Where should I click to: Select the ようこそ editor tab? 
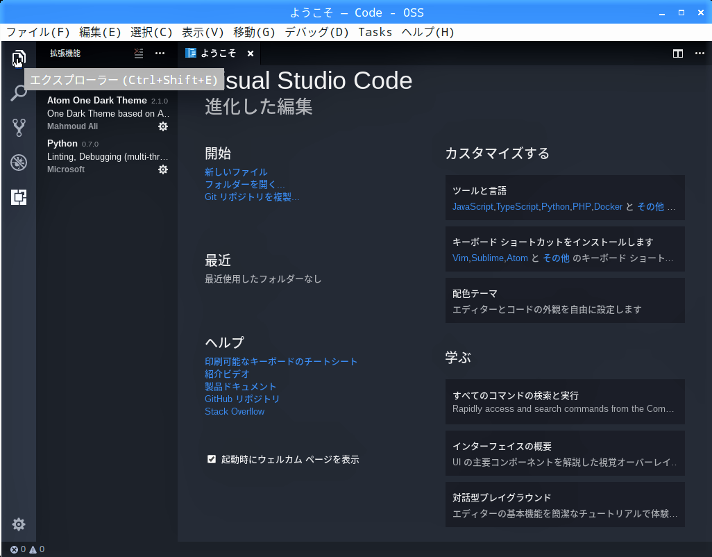(x=219, y=53)
